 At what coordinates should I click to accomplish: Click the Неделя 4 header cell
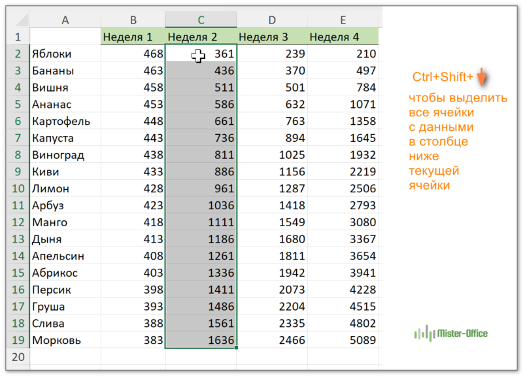tap(342, 37)
